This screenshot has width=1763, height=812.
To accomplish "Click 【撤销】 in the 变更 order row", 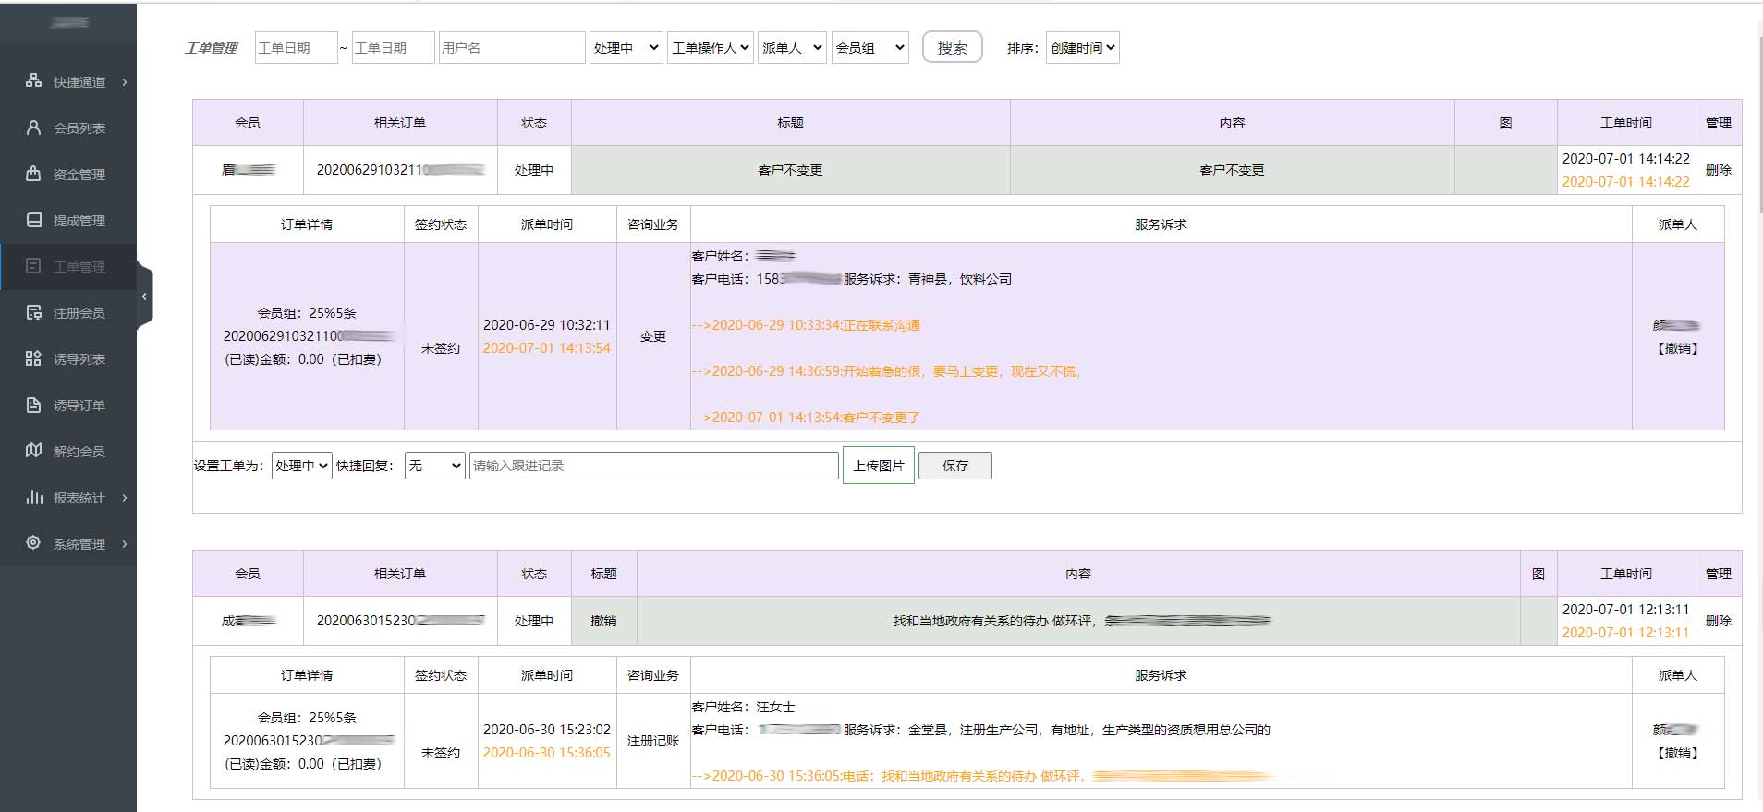I will [1677, 348].
